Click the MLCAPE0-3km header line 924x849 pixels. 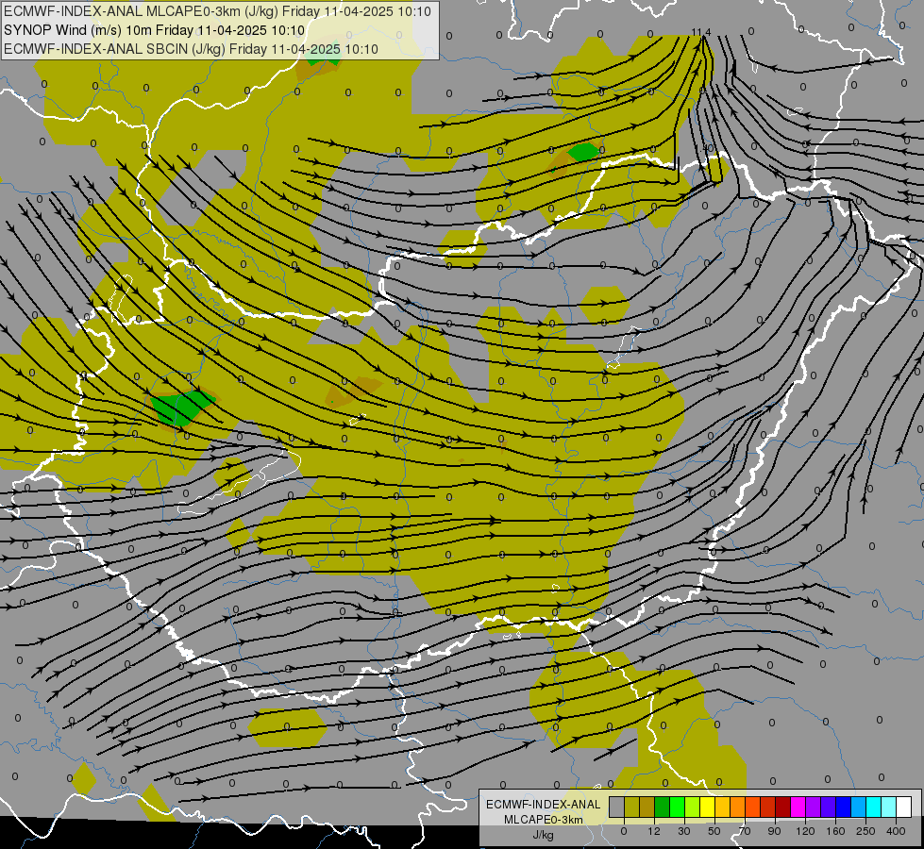click(x=217, y=11)
